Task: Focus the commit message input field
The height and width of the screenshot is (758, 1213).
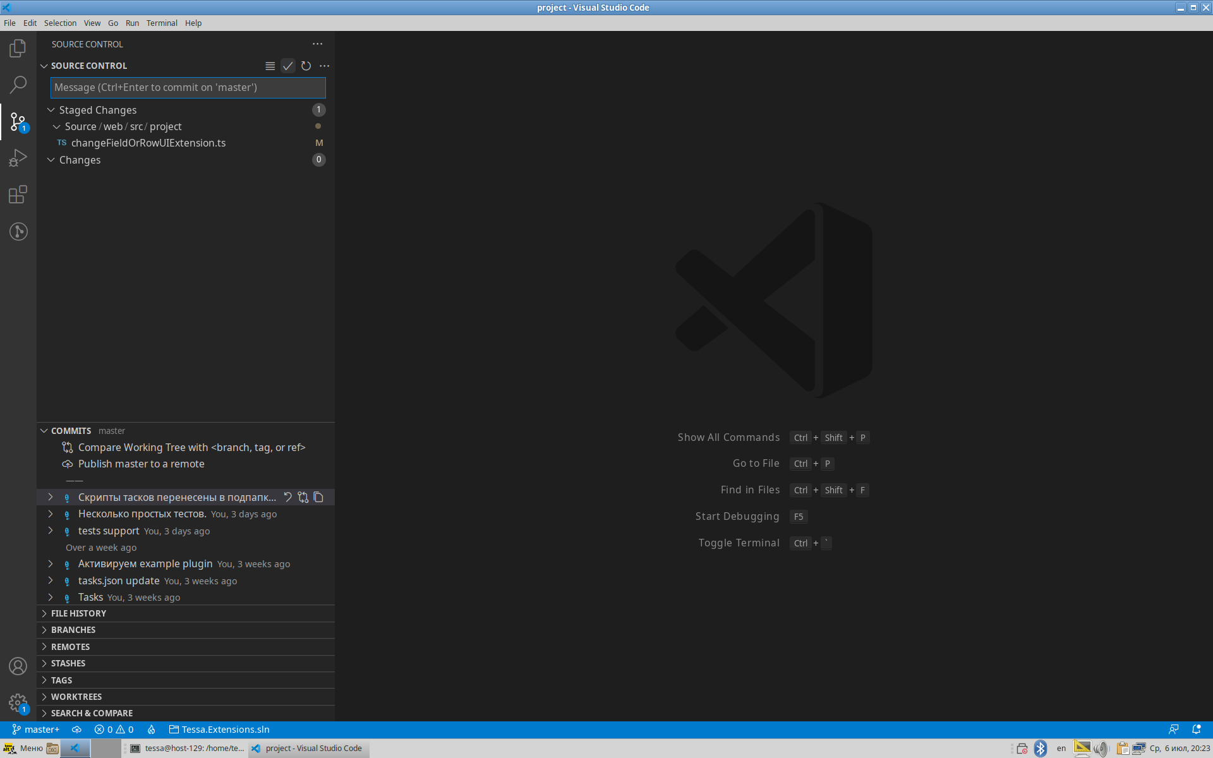Action: click(188, 87)
